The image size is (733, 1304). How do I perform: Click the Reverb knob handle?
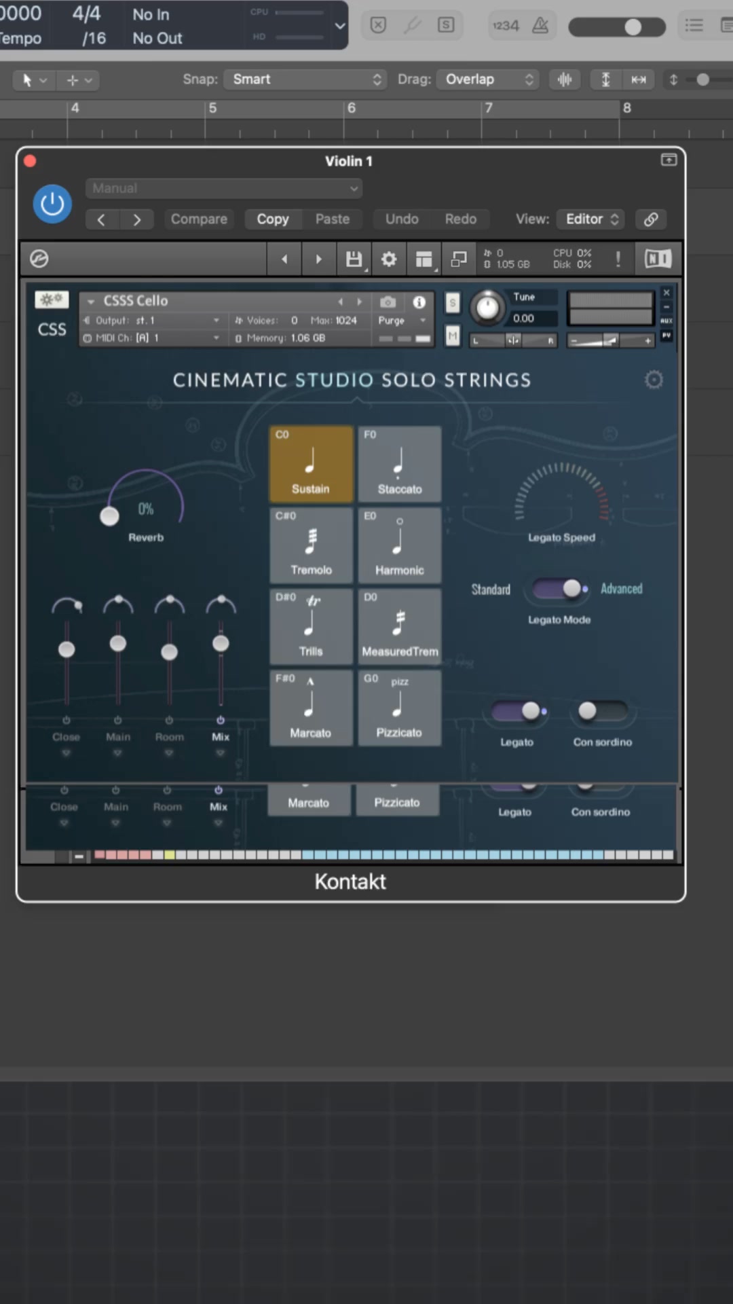109,516
